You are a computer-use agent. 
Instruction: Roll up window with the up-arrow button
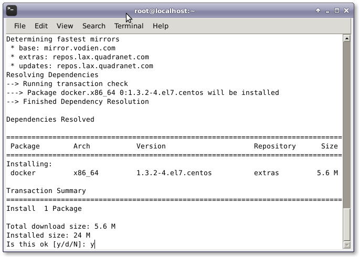point(318,10)
